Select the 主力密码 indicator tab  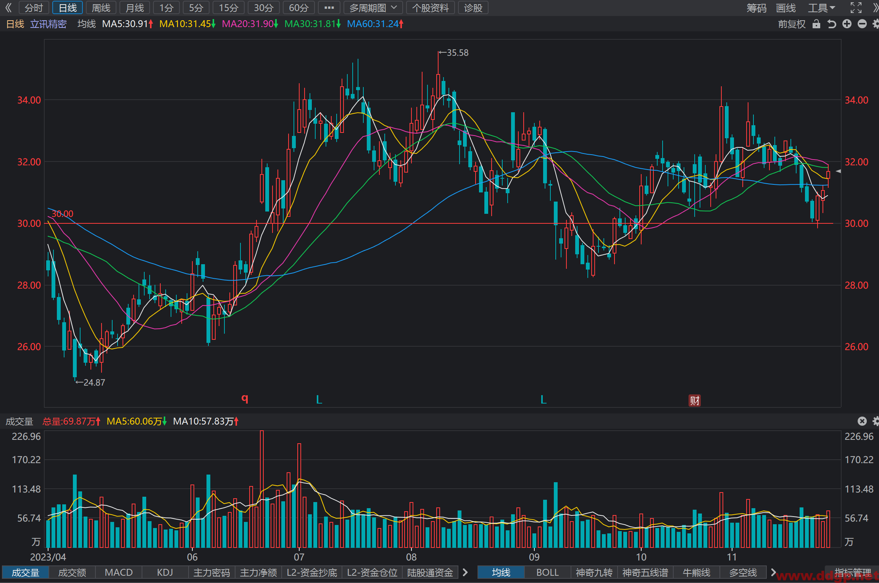pos(212,572)
